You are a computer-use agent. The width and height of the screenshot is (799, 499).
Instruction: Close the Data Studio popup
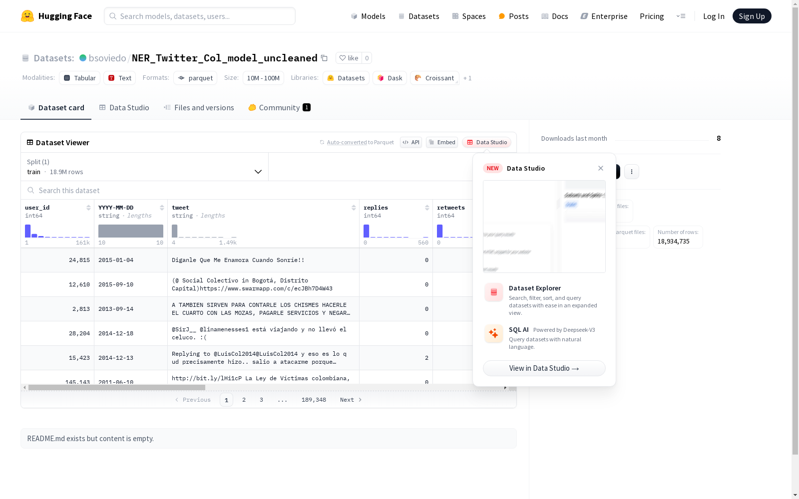[x=601, y=168]
